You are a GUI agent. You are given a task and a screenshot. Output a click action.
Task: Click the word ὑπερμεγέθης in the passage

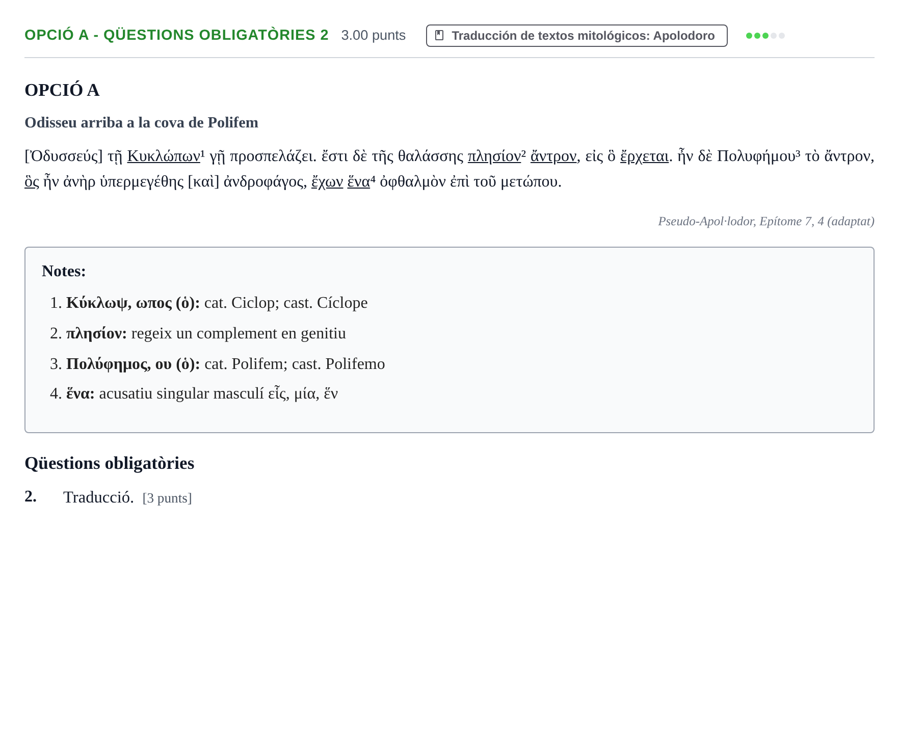pyautogui.click(x=142, y=181)
